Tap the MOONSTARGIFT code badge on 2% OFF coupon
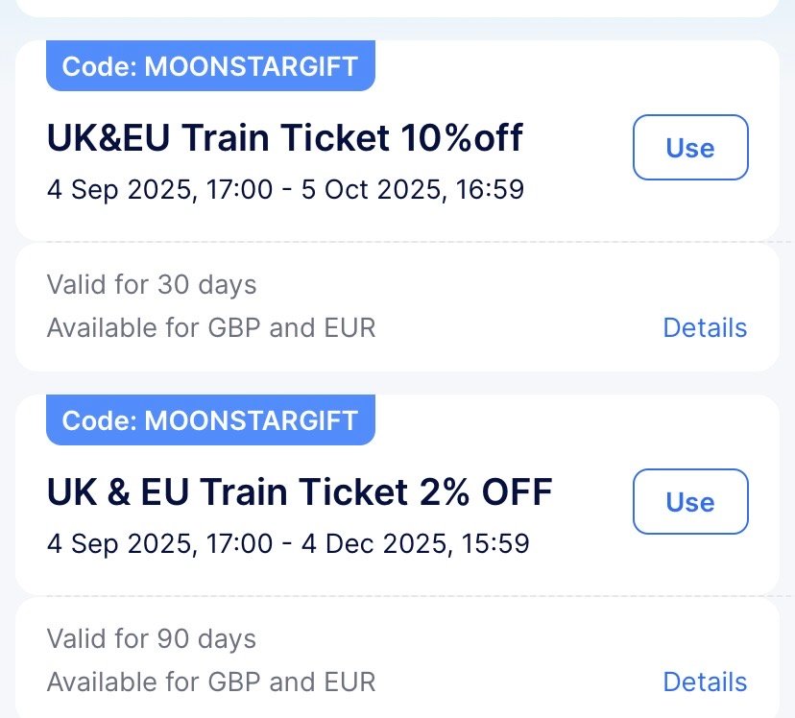The height and width of the screenshot is (718, 795). point(209,420)
